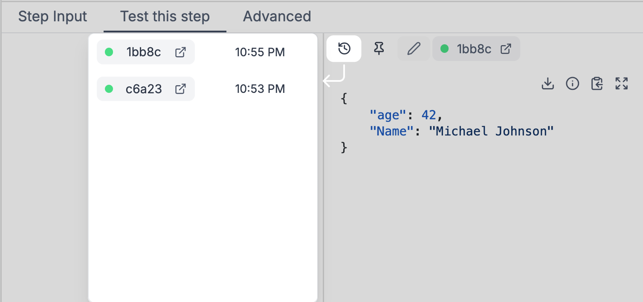Click the 1bb8c badge next to the pencil
This screenshot has width=643, height=302.
click(x=476, y=49)
